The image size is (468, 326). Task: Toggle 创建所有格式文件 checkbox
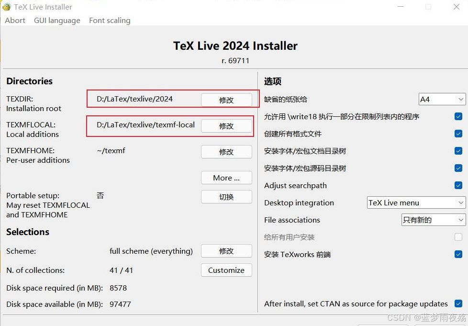tap(458, 134)
